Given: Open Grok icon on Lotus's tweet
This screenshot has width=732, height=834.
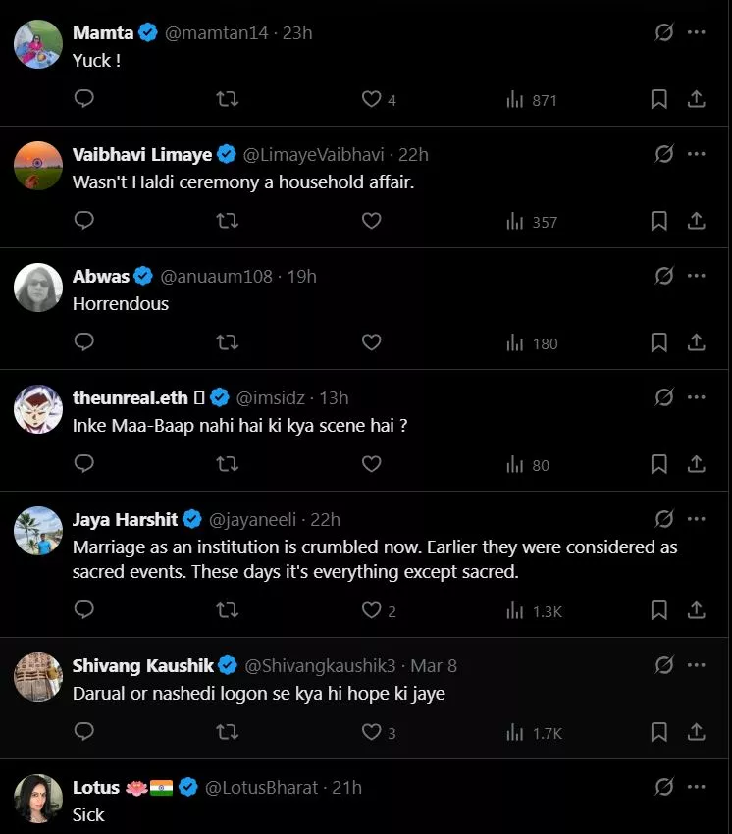Looking at the screenshot, I should (664, 787).
